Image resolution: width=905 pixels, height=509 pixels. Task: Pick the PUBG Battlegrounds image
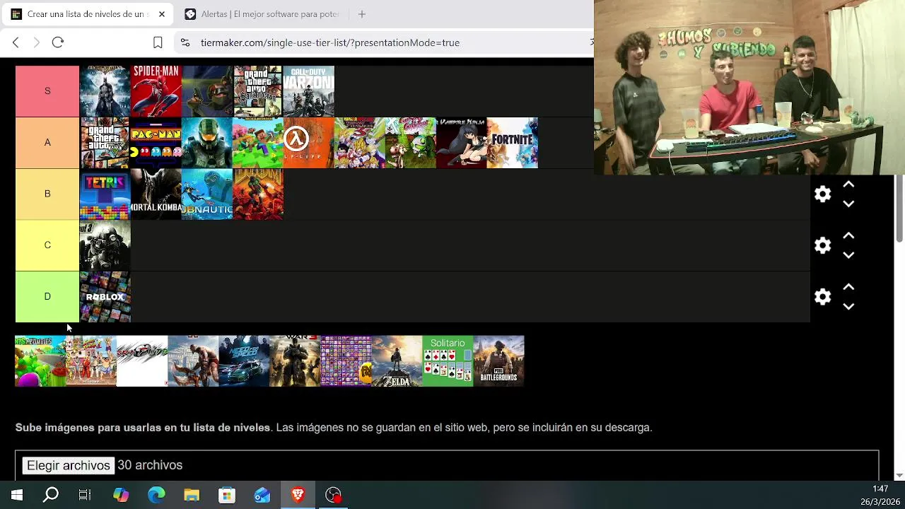(x=498, y=361)
